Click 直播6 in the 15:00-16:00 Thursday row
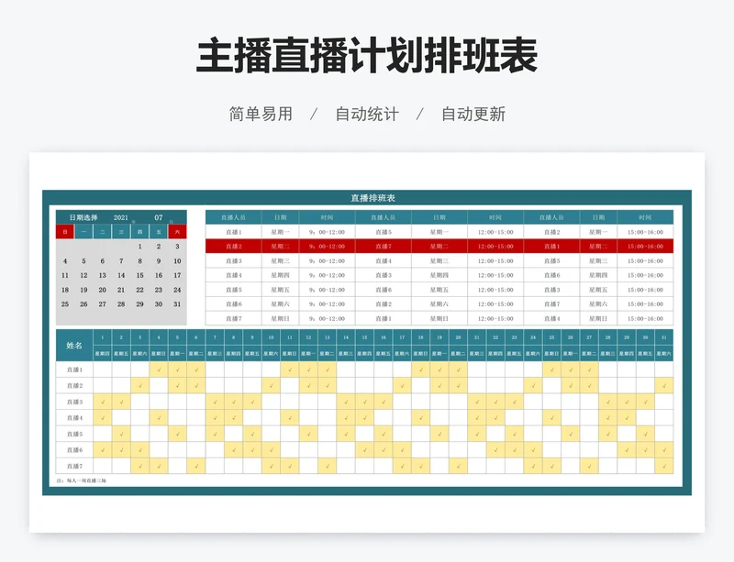The width and height of the screenshot is (734, 562). [x=552, y=276]
